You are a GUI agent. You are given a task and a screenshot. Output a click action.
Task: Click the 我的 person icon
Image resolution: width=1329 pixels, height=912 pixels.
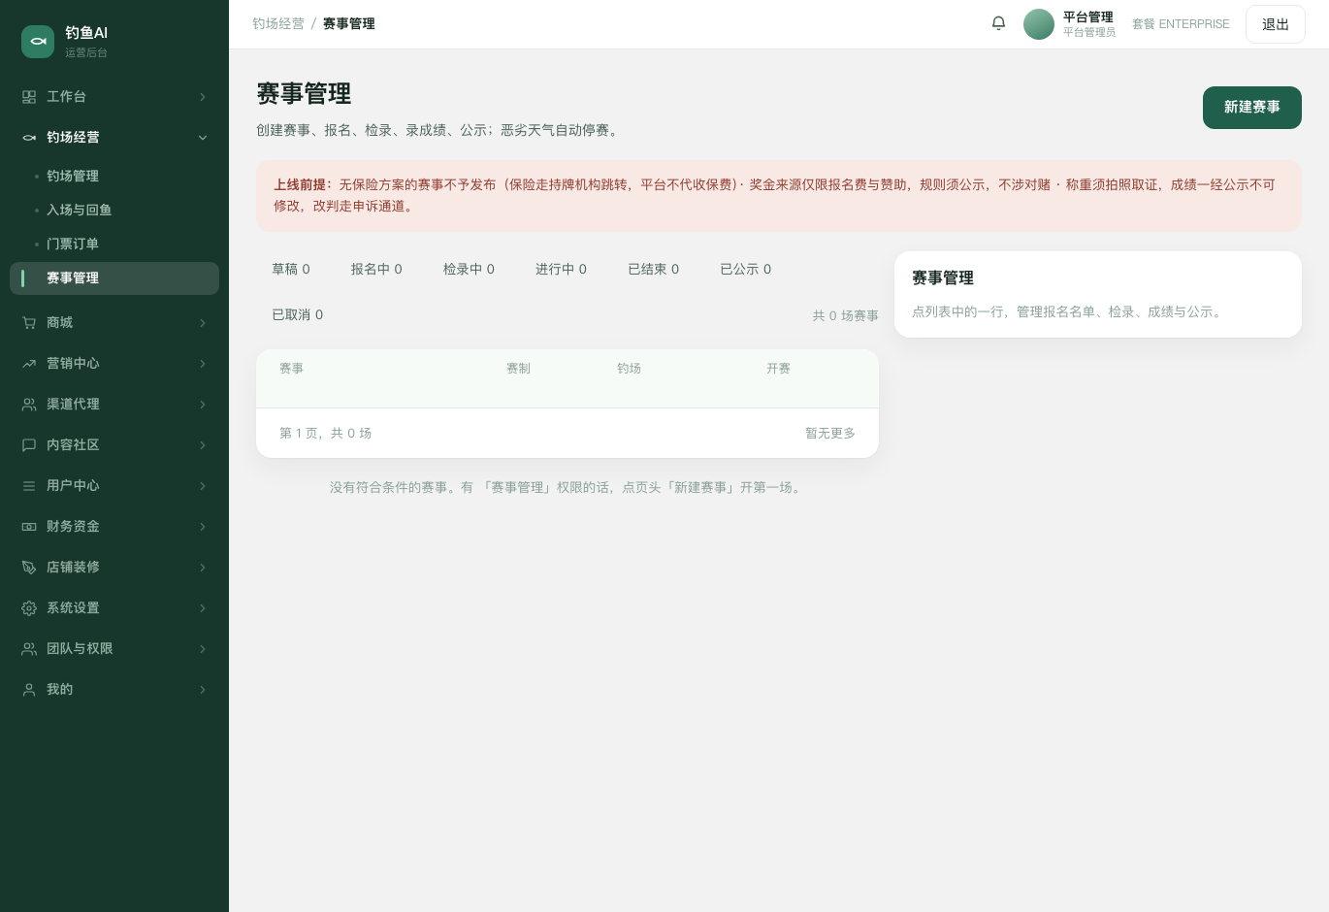pyautogui.click(x=29, y=690)
